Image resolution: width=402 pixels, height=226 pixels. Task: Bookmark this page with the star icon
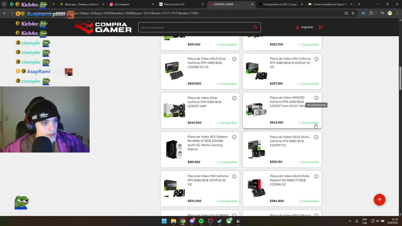(353, 13)
